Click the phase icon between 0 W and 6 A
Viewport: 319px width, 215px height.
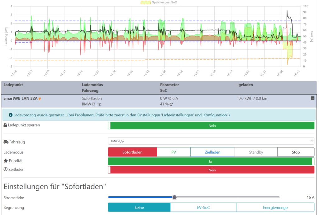pos(170,99)
